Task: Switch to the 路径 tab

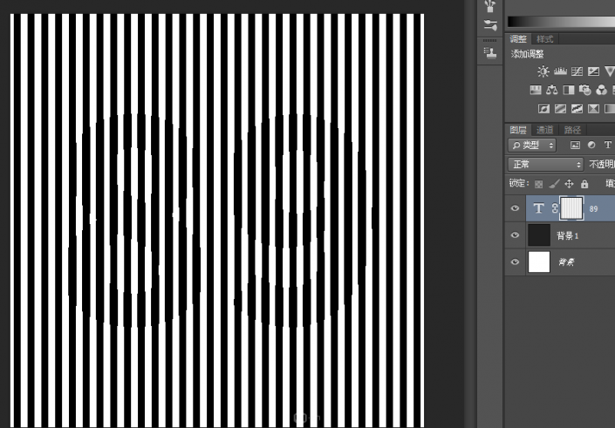Action: click(x=571, y=130)
